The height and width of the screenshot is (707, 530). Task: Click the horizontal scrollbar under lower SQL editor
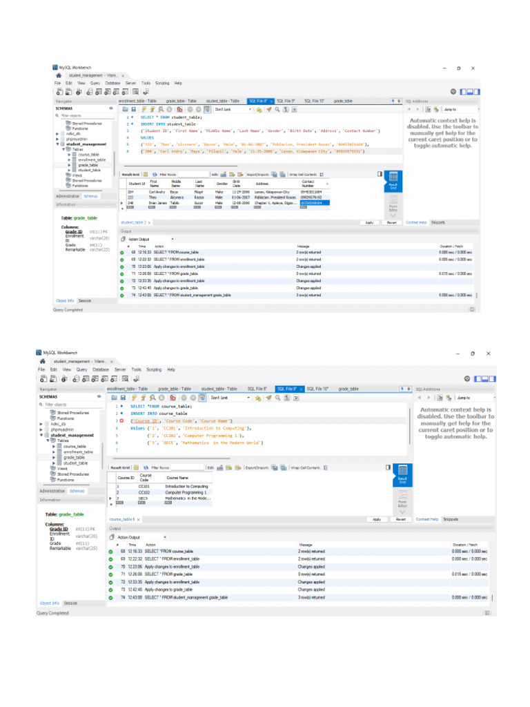[171, 458]
